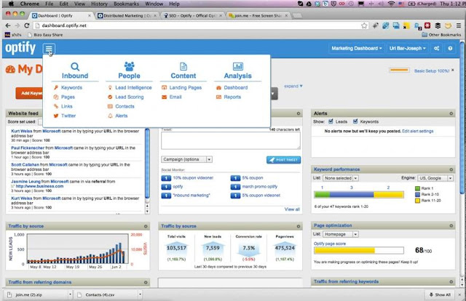Screen dimensions: 466x301
Task: Open 'march promo optify' social monitor term
Action: 260,186
